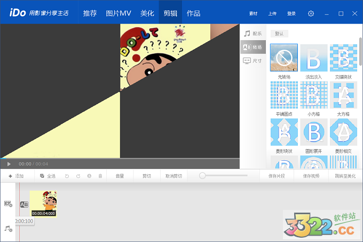Click 取消剪切 cancel cut
Image resolution: width=363 pixels, height=242 pixels.
[173, 176]
